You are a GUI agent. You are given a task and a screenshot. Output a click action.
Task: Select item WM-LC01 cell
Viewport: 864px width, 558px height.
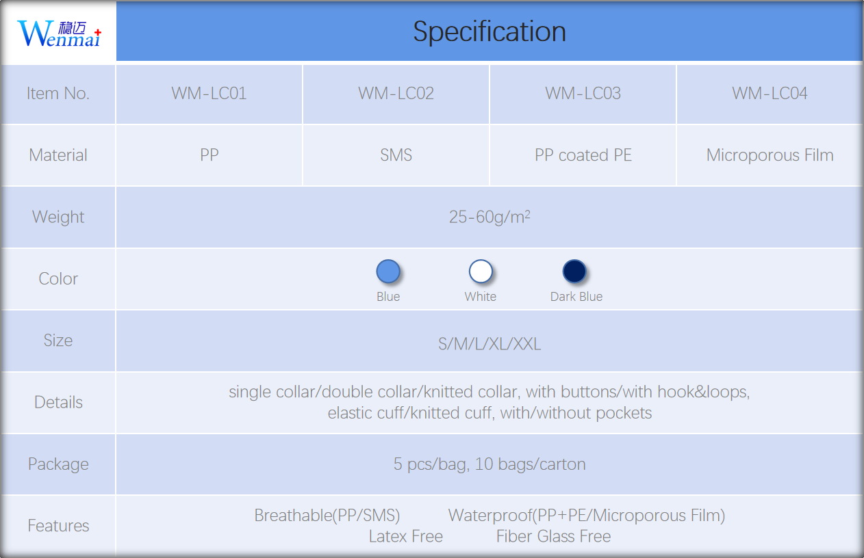[x=209, y=94]
